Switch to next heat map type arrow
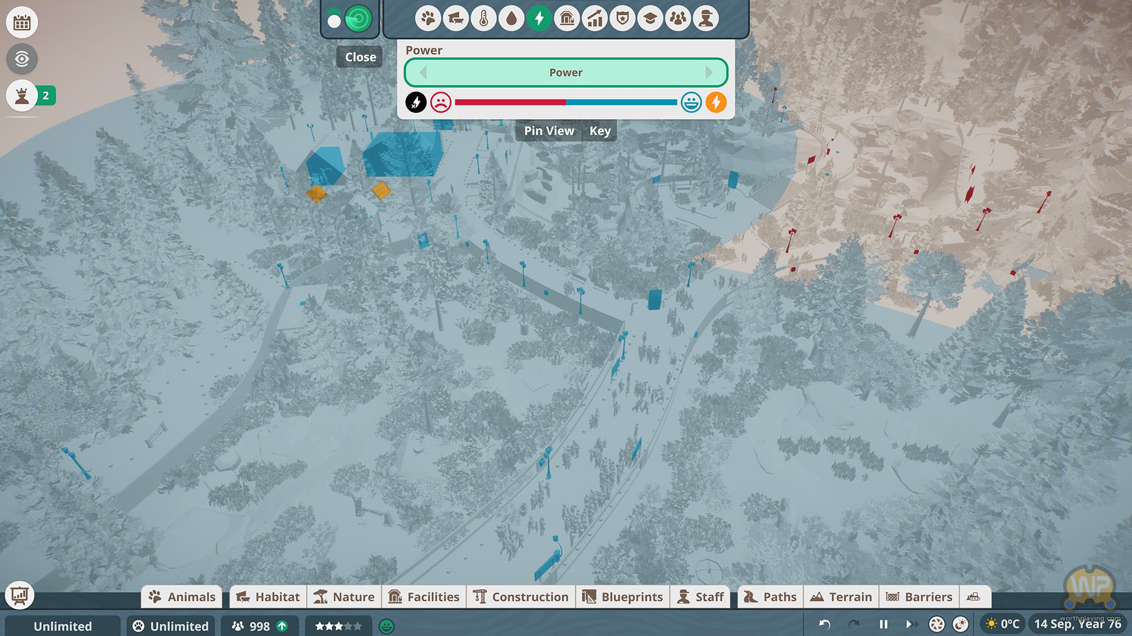1132x636 pixels. [709, 72]
